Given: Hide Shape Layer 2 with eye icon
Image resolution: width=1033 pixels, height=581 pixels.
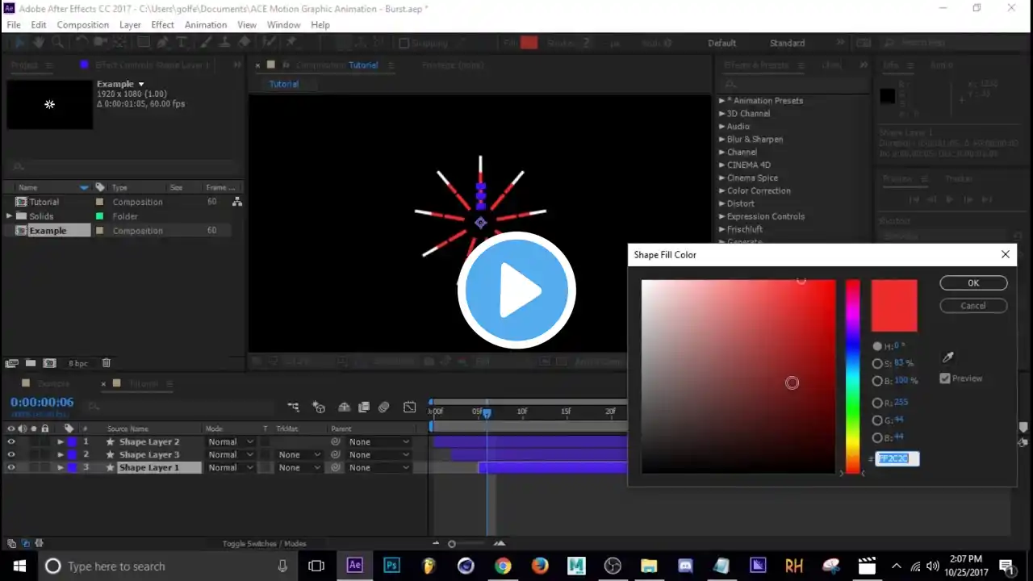Looking at the screenshot, I should click(x=11, y=442).
